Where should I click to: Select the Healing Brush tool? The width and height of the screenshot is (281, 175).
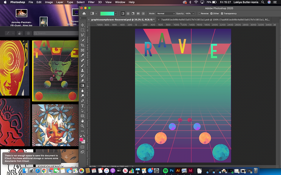pyautogui.click(x=83, y=60)
